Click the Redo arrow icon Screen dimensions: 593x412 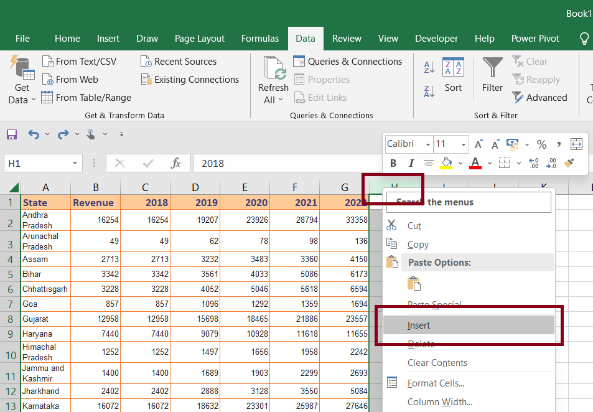[63, 134]
